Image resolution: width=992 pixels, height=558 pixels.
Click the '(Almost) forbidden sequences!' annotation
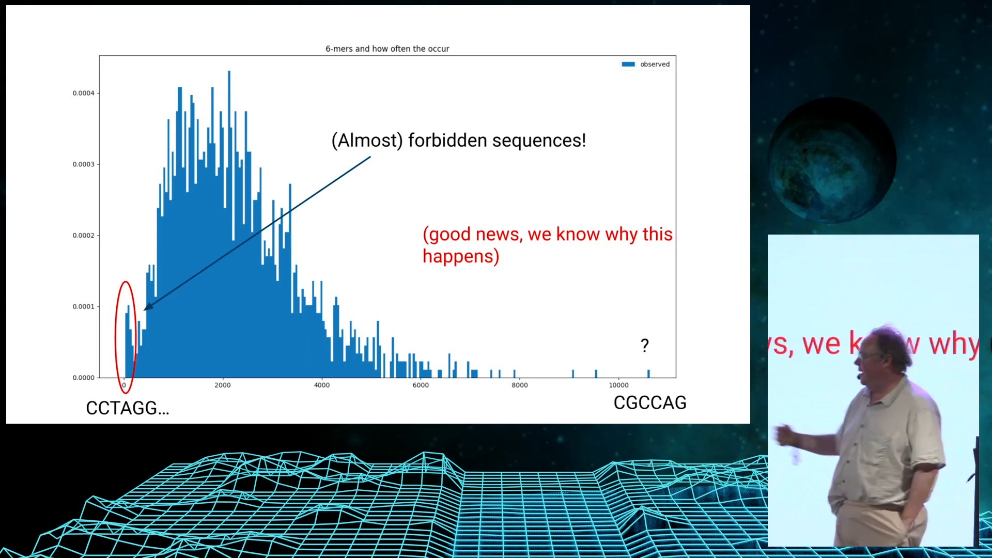[459, 141]
